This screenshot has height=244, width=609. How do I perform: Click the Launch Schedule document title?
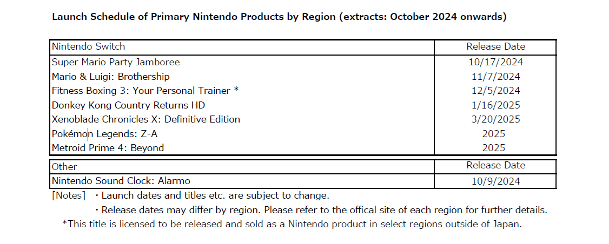point(279,17)
